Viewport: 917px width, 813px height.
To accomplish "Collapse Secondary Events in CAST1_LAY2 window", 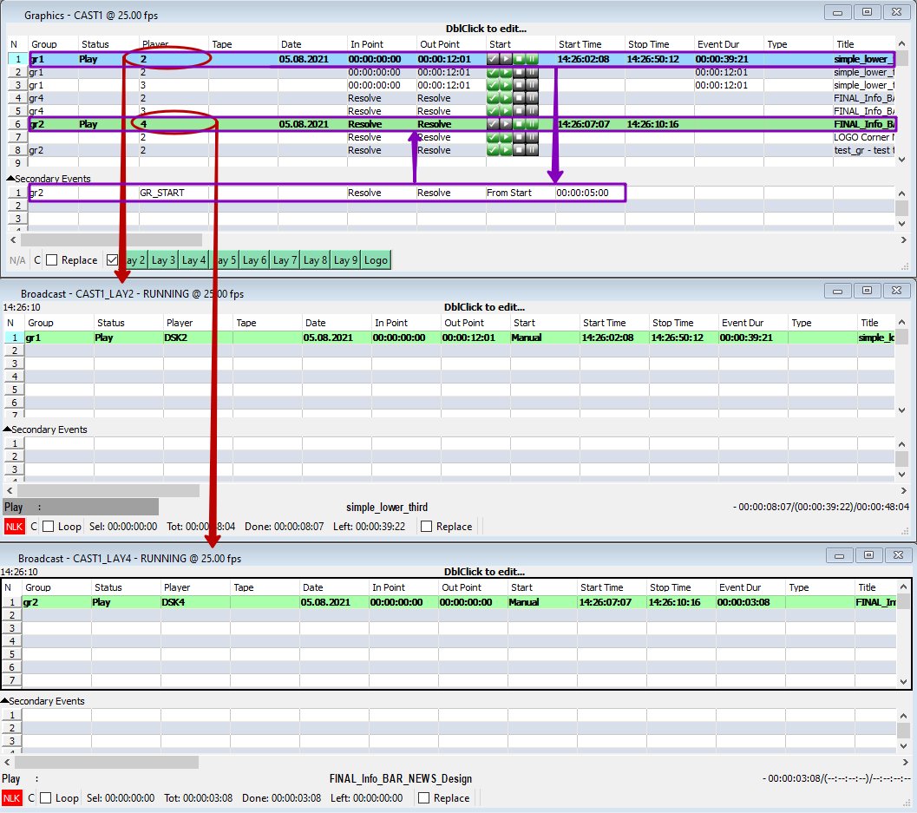I will point(7,429).
